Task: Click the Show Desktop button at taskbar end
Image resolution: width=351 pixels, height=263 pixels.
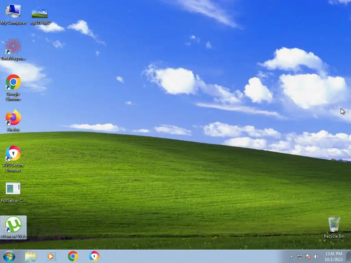Action: (348, 256)
